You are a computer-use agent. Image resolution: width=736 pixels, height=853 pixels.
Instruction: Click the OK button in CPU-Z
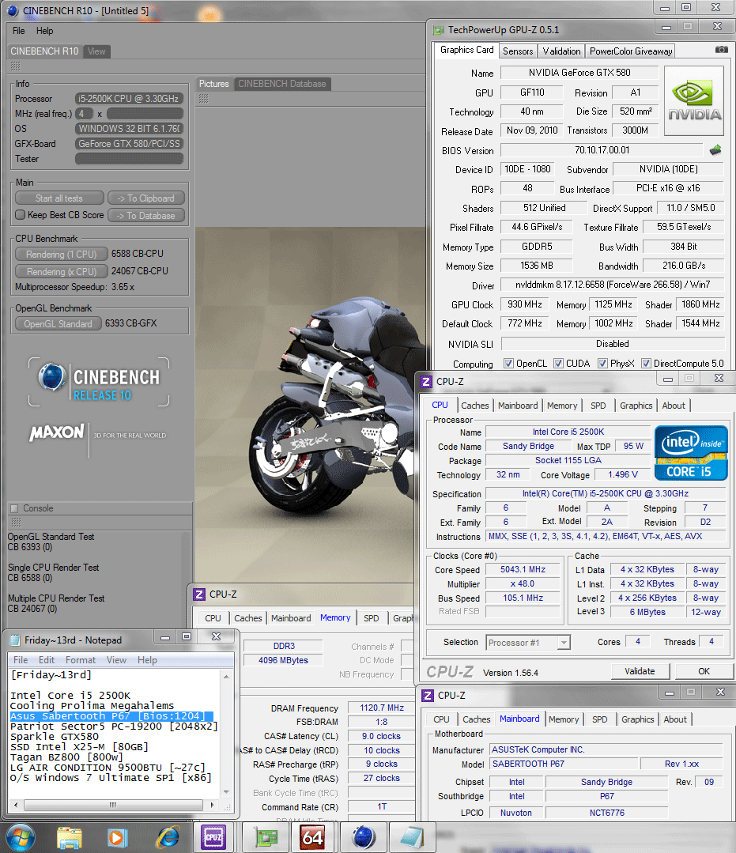(704, 671)
